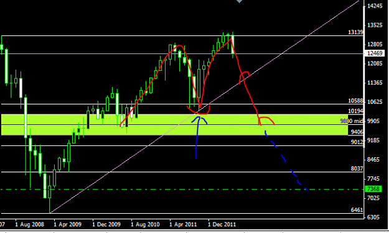Viewport: 389px width, 233px height.
Task: Click the '1 Apr 2011' date label
Action: coord(183,224)
